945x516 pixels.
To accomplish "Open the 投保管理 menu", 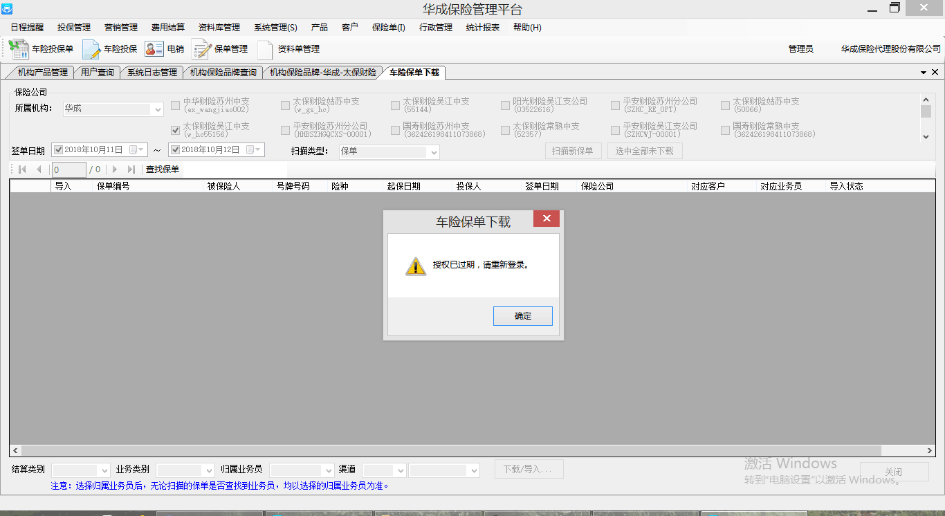I will (x=74, y=28).
